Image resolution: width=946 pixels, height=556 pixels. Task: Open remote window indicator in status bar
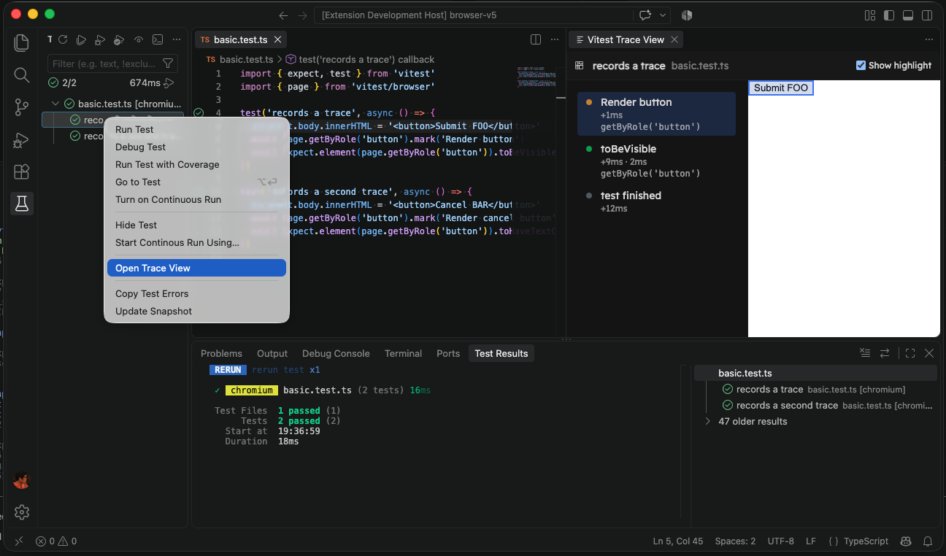(x=19, y=541)
